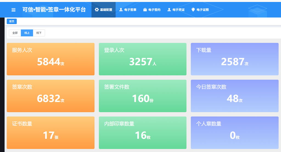Click the briefcase icon beside 电子签约
This screenshot has height=152, width=281.
click(x=145, y=10)
